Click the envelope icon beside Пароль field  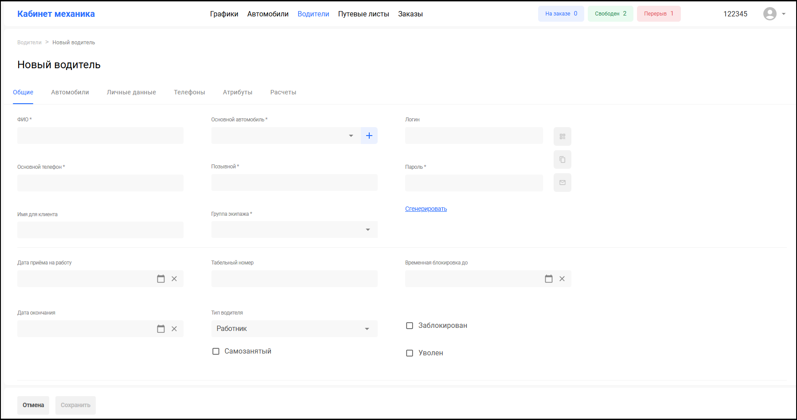pyautogui.click(x=562, y=183)
